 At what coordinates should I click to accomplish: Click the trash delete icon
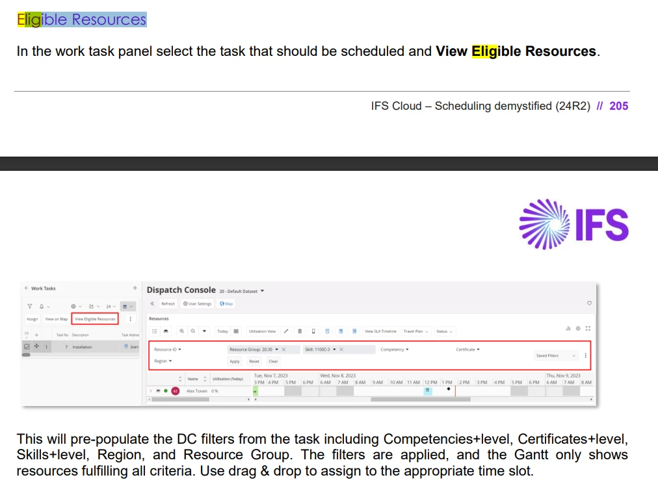click(300, 331)
